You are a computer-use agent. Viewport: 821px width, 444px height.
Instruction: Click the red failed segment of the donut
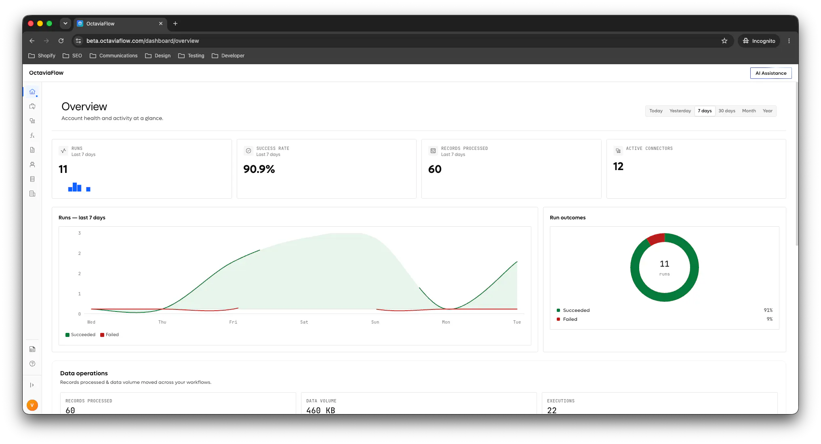click(x=657, y=238)
